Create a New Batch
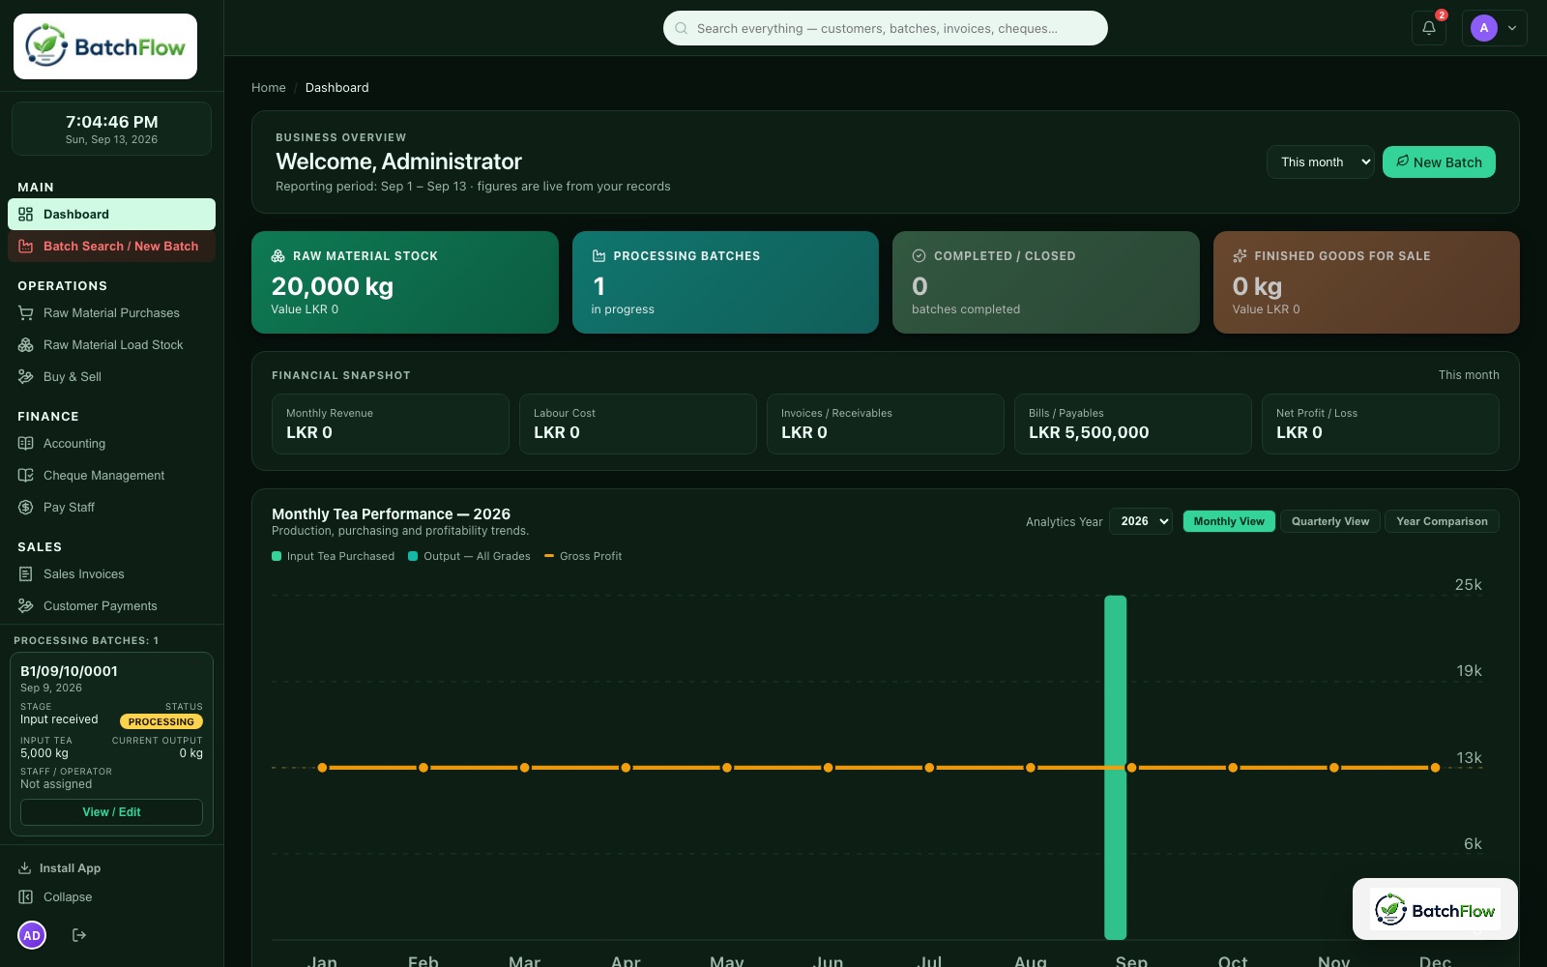Image resolution: width=1547 pixels, height=967 pixels. click(x=1439, y=162)
